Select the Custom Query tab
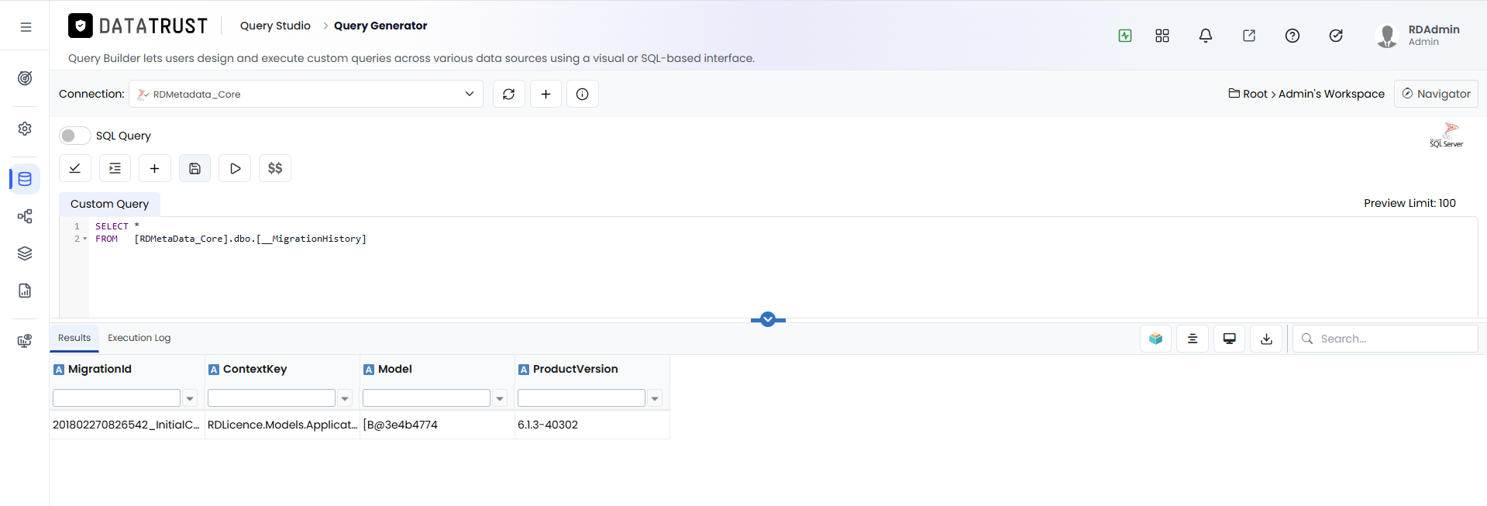Viewport: 1487px width, 506px height. tap(109, 204)
